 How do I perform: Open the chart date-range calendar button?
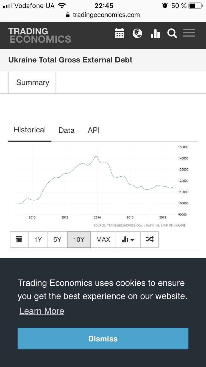(x=19, y=240)
